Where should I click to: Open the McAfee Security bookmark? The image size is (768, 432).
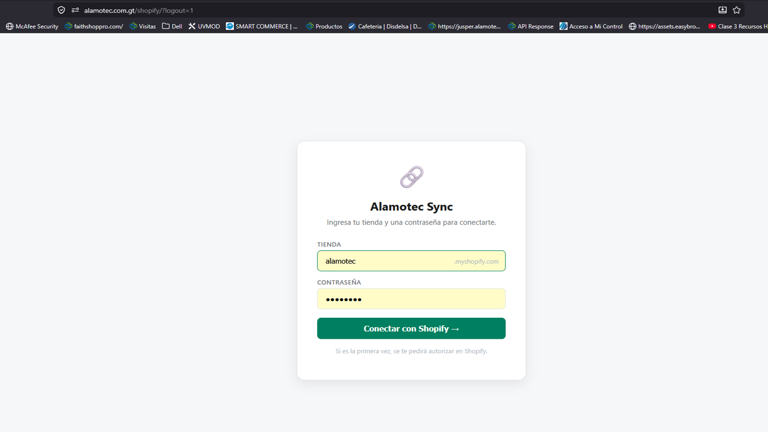[x=32, y=26]
